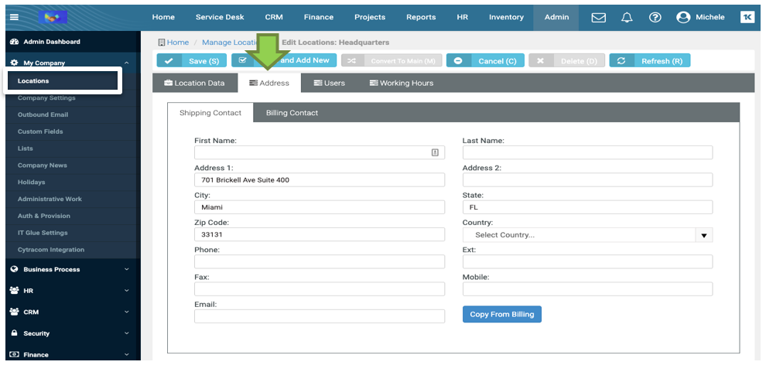The width and height of the screenshot is (766, 372).
Task: Click the hamburger menu icon
Action: coord(14,17)
